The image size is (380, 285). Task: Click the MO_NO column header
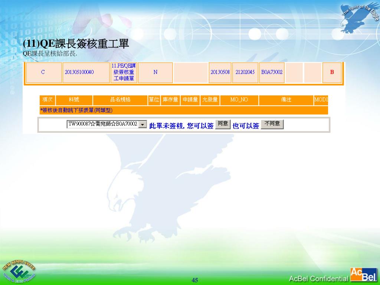pyautogui.click(x=239, y=100)
